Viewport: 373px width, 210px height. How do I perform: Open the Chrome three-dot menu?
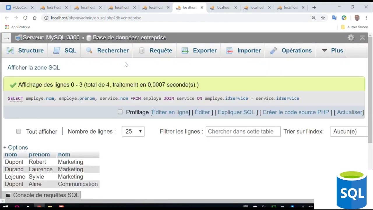[366, 18]
